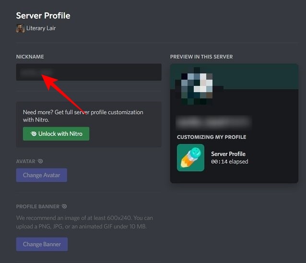Click the Nitro icon beside the Avatar label
Image resolution: width=306 pixels, height=263 pixels.
tap(40, 161)
